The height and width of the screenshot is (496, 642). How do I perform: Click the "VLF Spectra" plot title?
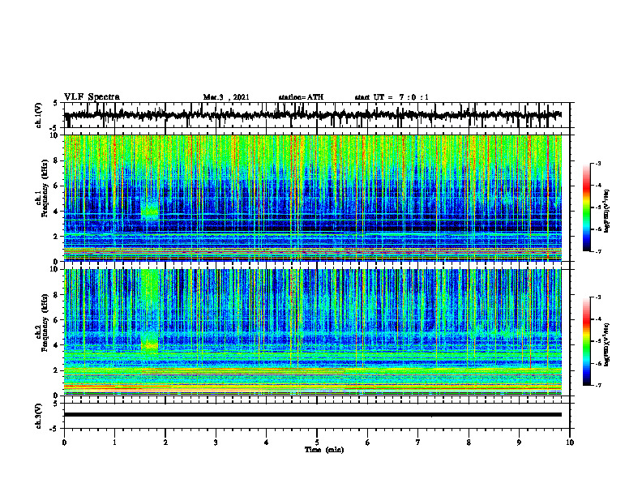click(x=92, y=97)
